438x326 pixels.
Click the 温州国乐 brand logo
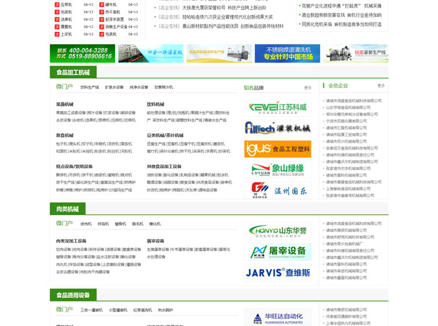click(x=277, y=190)
